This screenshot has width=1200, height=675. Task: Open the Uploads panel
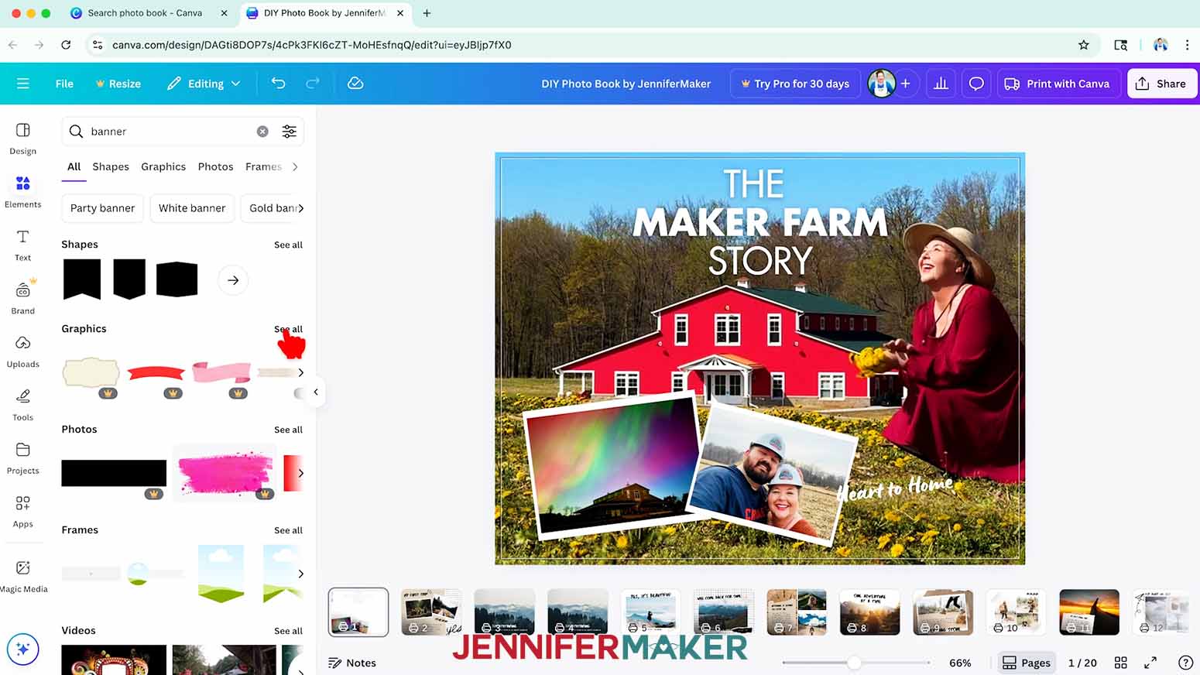point(23,351)
